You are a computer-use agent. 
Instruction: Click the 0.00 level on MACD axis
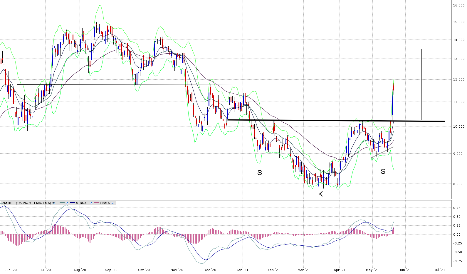[x=456, y=234]
